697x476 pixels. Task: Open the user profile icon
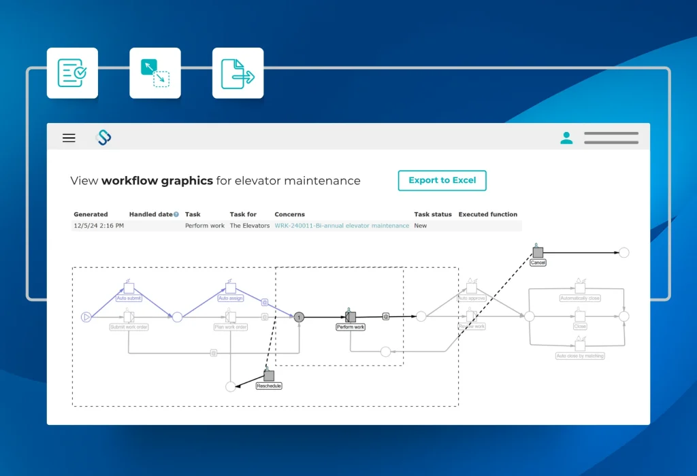tap(566, 138)
